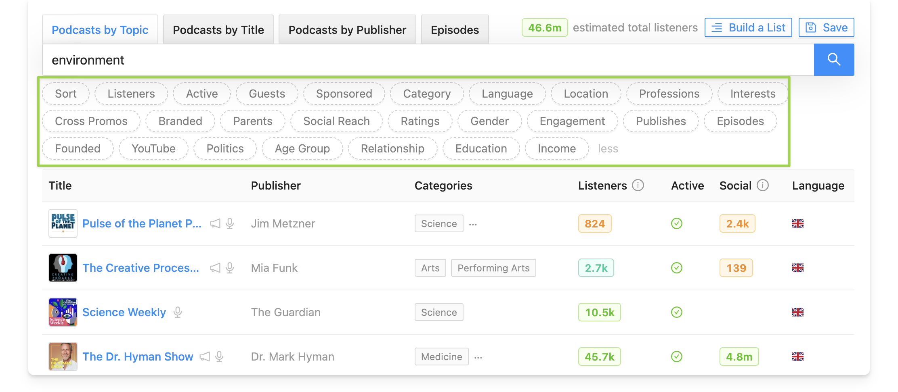Viewport: 898px width, 392px height.
Task: Click the Medicine category tag
Action: pyautogui.click(x=441, y=357)
